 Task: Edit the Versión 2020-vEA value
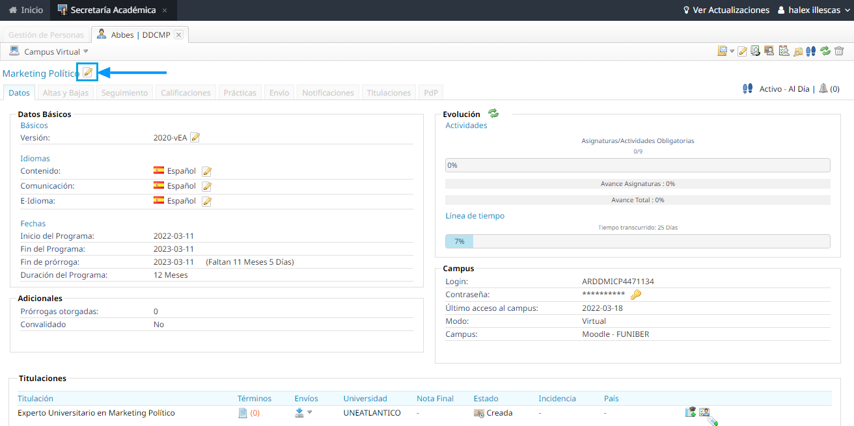(195, 137)
